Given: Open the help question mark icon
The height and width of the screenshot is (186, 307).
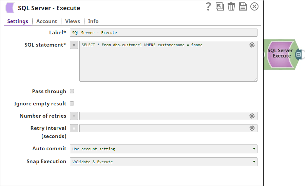Looking at the screenshot, I should [208, 6].
